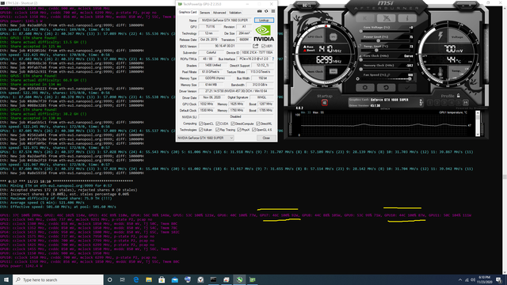The height and width of the screenshot is (285, 507).
Task: Click the Afterburner profile lock icon
Action: [458, 95]
